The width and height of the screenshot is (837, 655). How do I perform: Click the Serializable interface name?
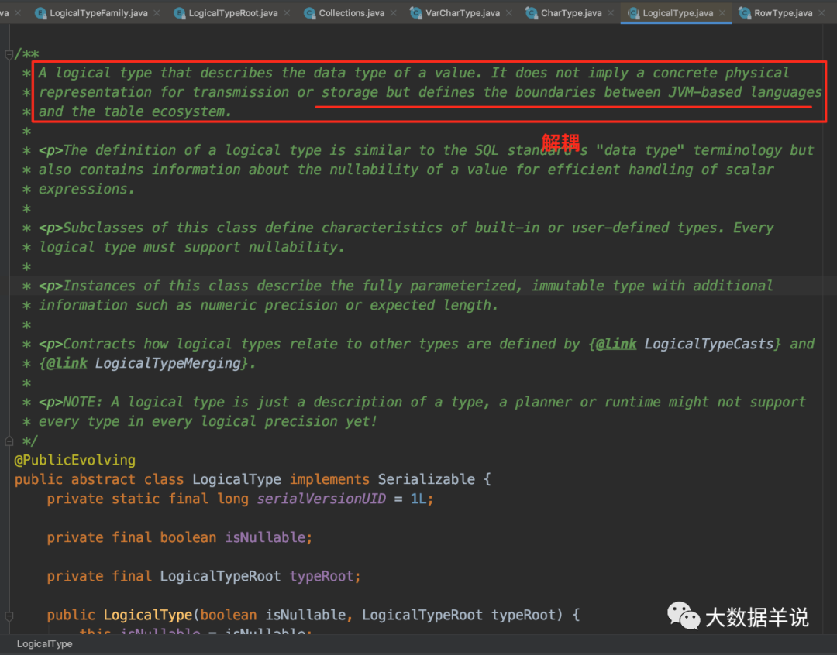pyautogui.click(x=426, y=479)
